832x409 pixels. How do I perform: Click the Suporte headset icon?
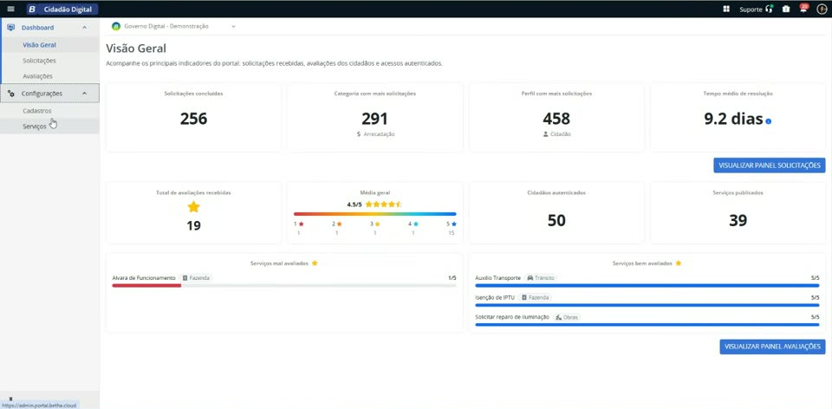coord(770,9)
